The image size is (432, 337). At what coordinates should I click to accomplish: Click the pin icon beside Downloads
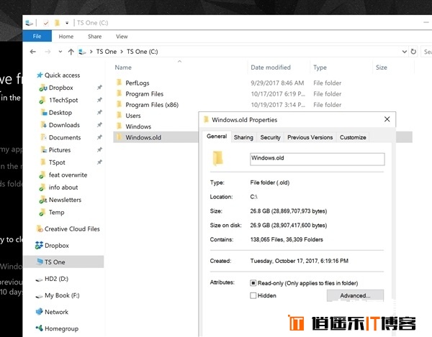point(99,125)
